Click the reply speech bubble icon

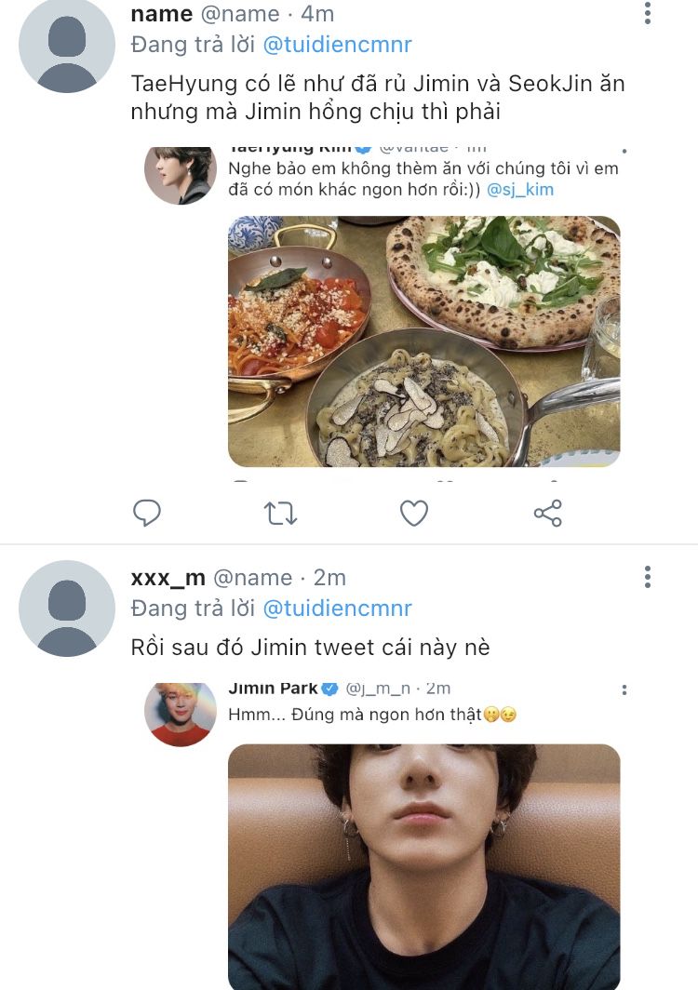tap(147, 513)
